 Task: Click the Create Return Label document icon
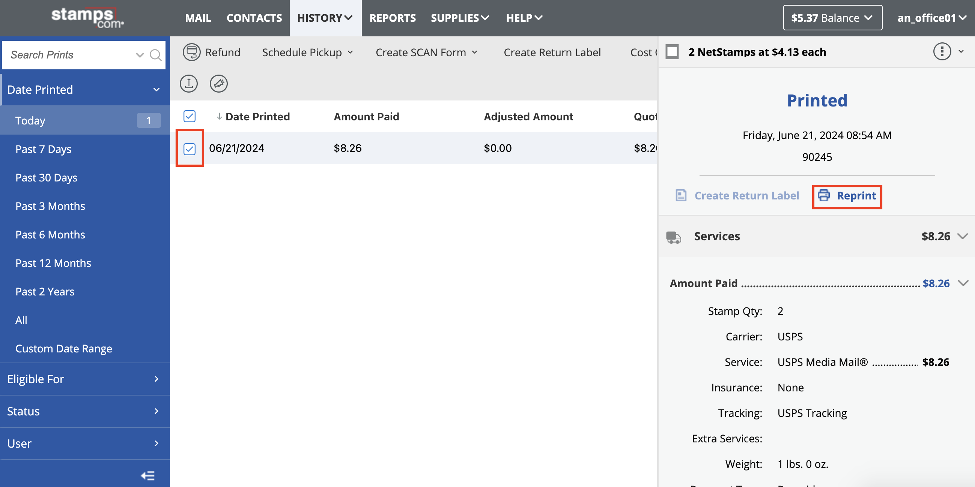click(681, 195)
